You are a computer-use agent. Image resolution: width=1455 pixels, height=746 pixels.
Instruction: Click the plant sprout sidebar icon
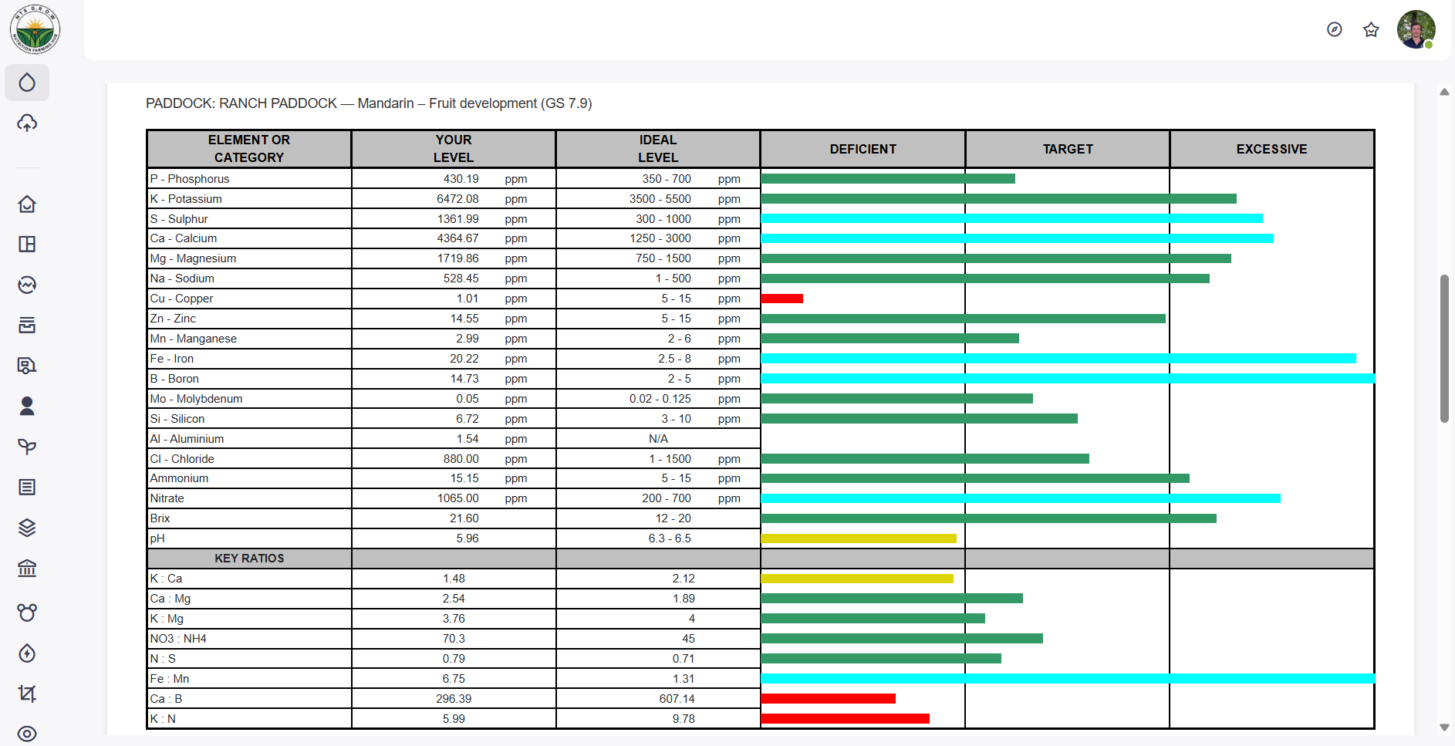(x=27, y=447)
